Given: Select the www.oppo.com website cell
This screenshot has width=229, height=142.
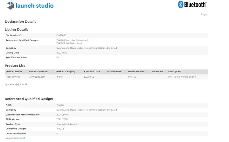Looking at the screenshot, I should [x=37, y=77].
